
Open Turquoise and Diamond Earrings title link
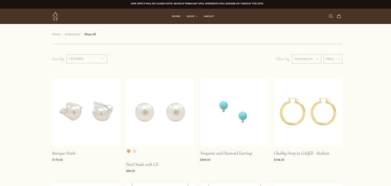tap(226, 153)
